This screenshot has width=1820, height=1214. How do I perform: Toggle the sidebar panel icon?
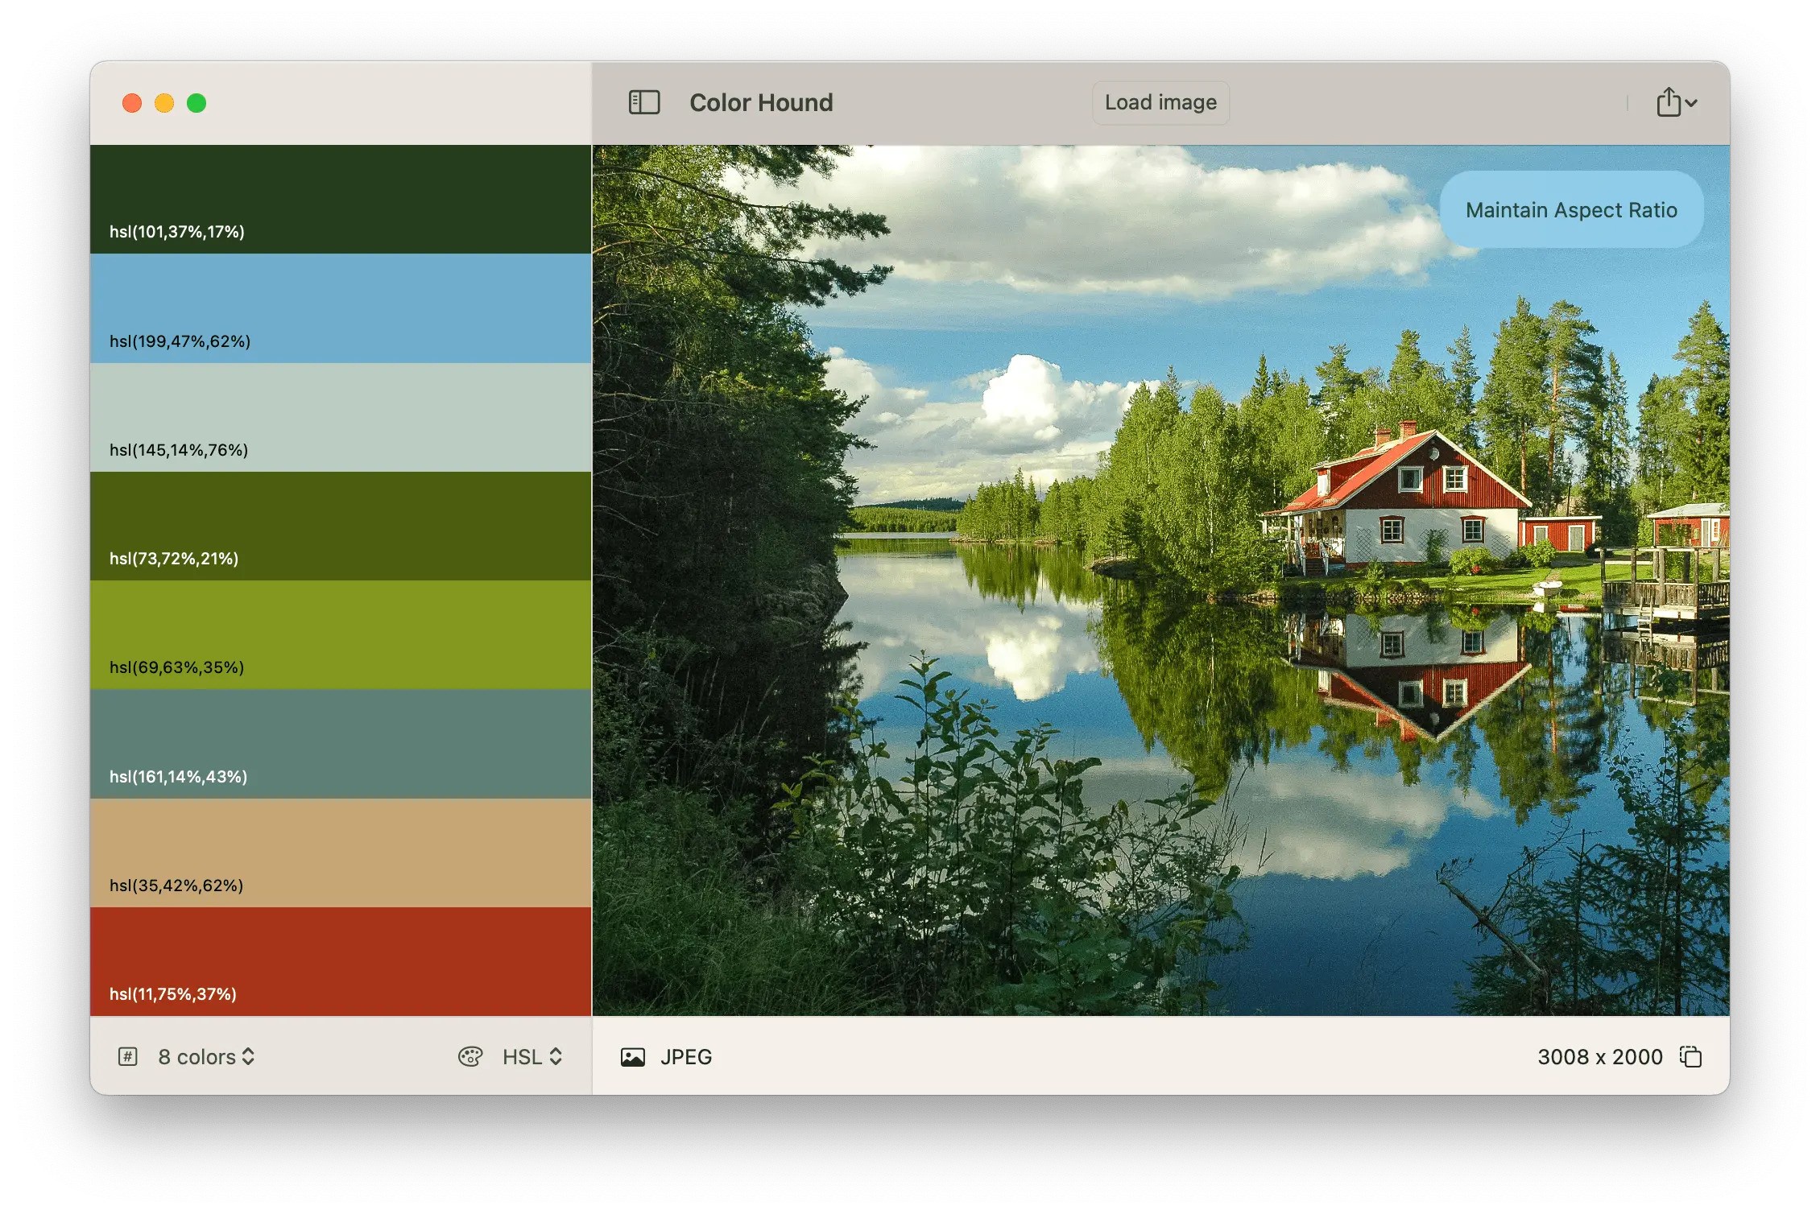click(x=643, y=102)
